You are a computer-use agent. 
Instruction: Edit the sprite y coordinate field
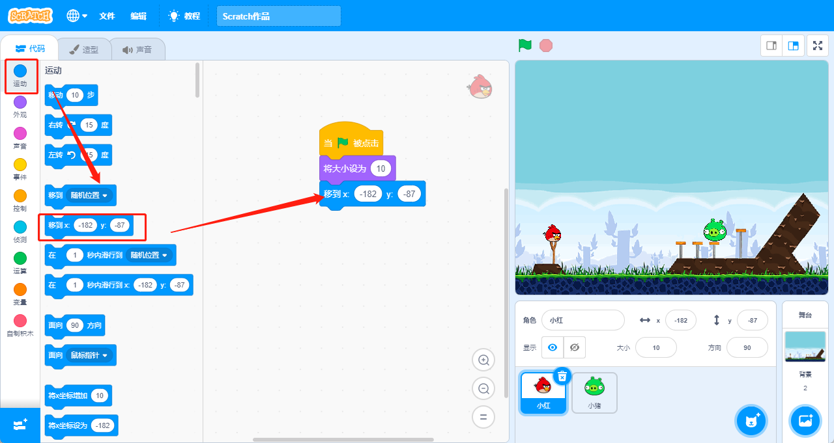pyautogui.click(x=753, y=320)
